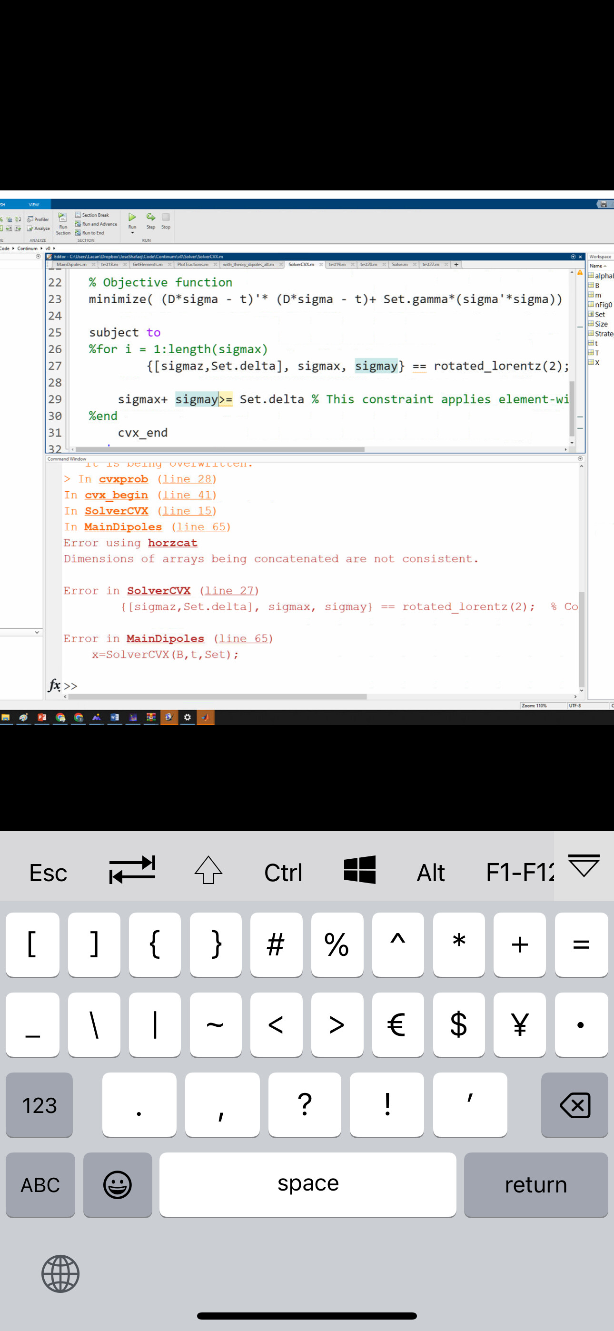Toggle the Ctrl modifier key
The image size is (614, 1331).
(x=283, y=872)
